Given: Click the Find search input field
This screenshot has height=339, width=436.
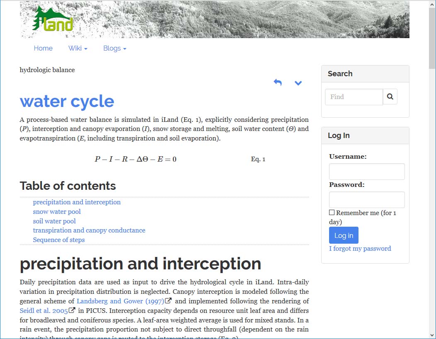Looking at the screenshot, I should (x=354, y=97).
